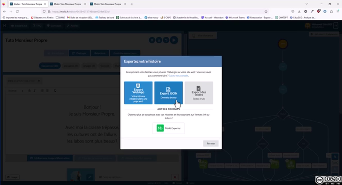
Task: Go back using the browser back arrow
Action: coord(4,12)
